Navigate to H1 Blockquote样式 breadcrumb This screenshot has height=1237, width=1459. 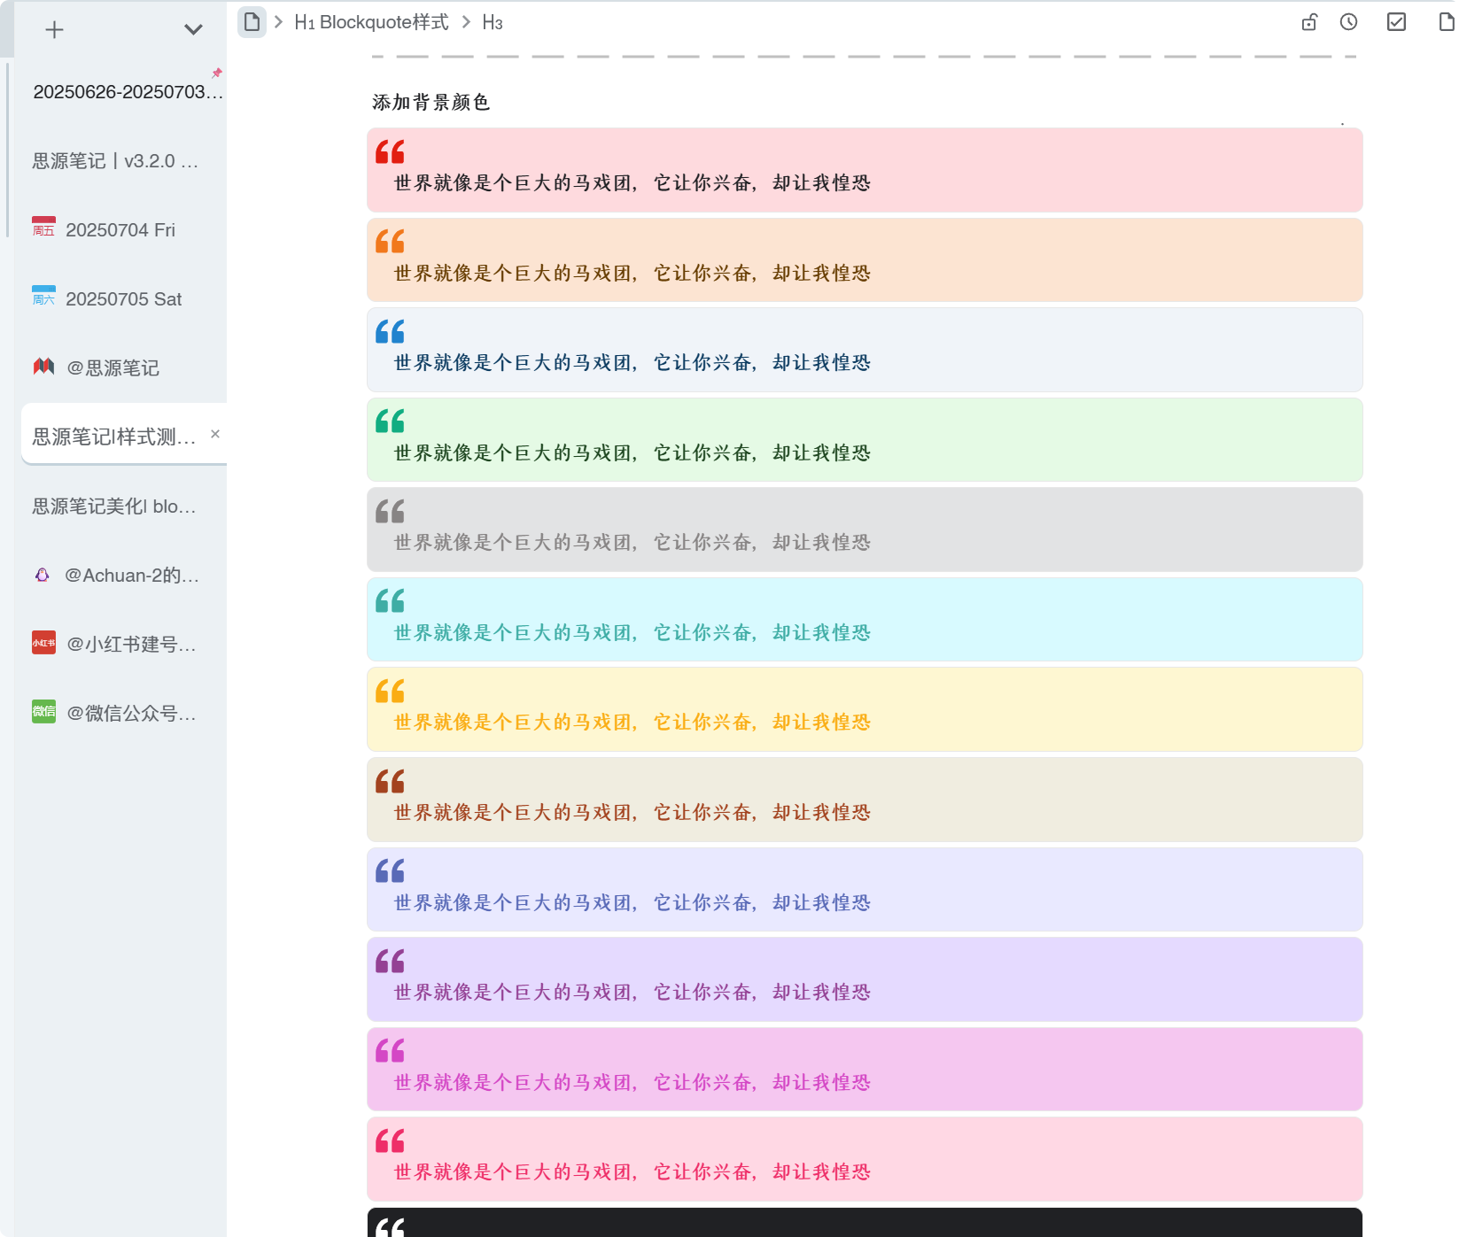(x=371, y=22)
